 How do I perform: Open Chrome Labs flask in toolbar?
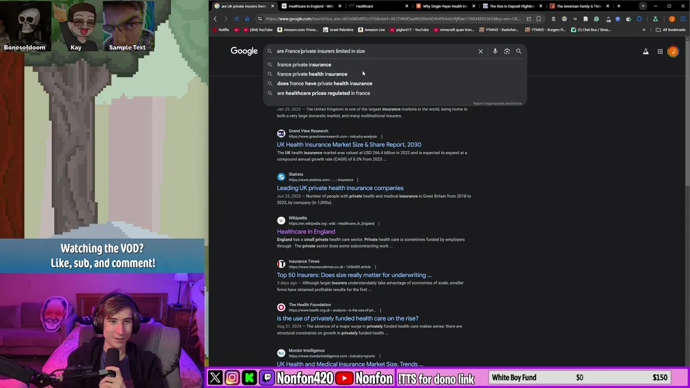coord(655,19)
